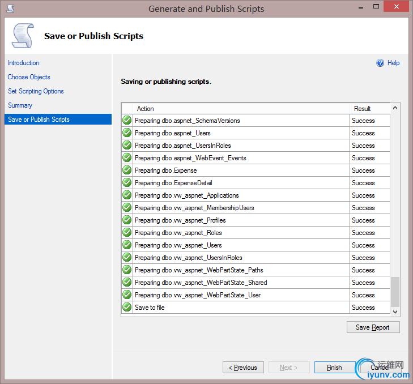
Task: Go back with the Previous button
Action: [243, 368]
